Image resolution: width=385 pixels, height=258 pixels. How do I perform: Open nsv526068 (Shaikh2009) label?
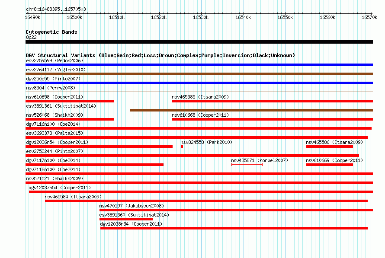pos(55,115)
